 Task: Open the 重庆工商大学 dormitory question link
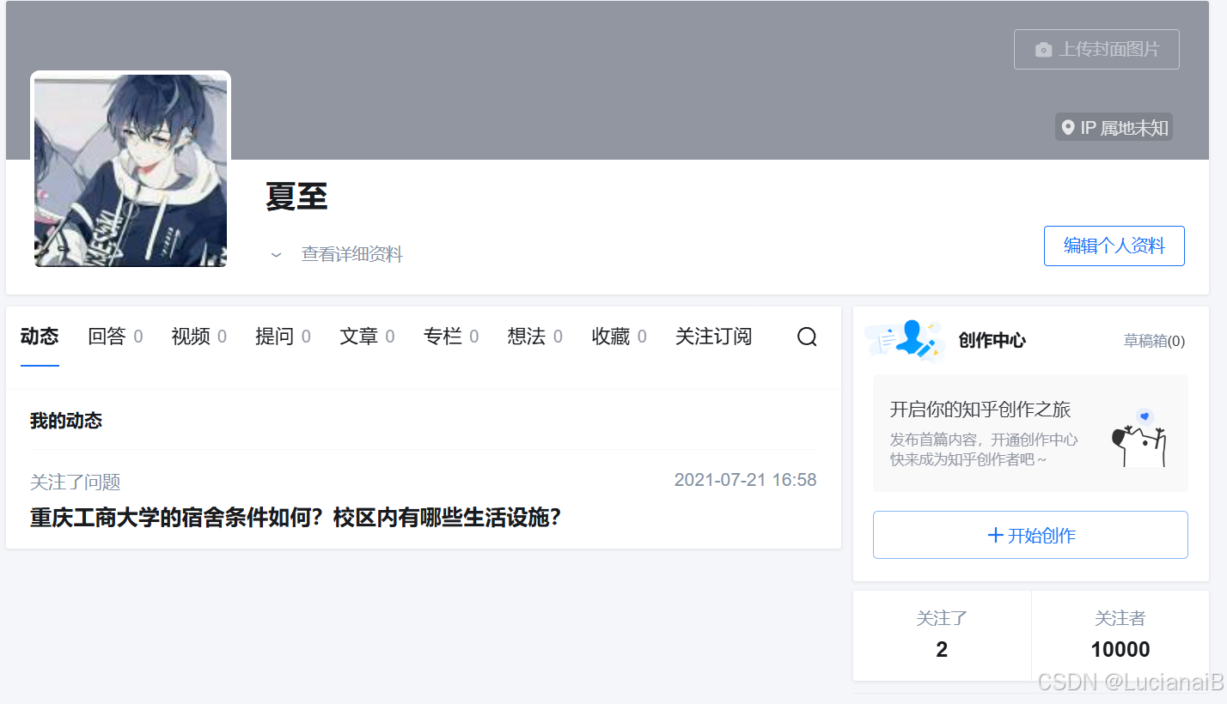coord(296,518)
